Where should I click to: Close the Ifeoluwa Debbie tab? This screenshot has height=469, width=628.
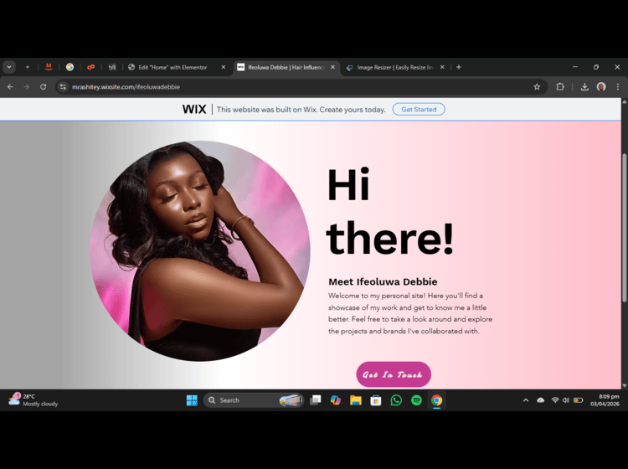(332, 67)
